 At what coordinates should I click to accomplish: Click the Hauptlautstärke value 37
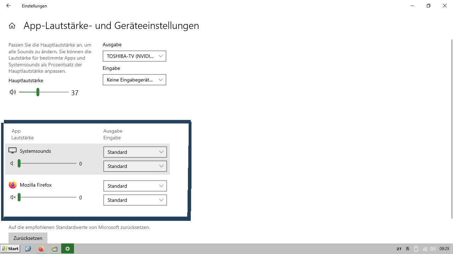75,93
